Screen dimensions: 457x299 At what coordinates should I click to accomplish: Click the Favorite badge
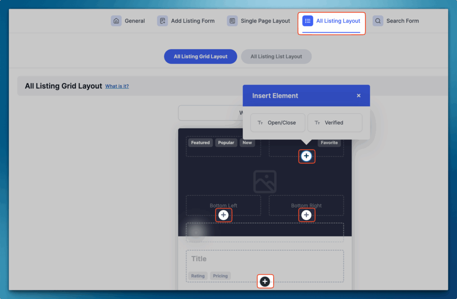[x=329, y=143]
